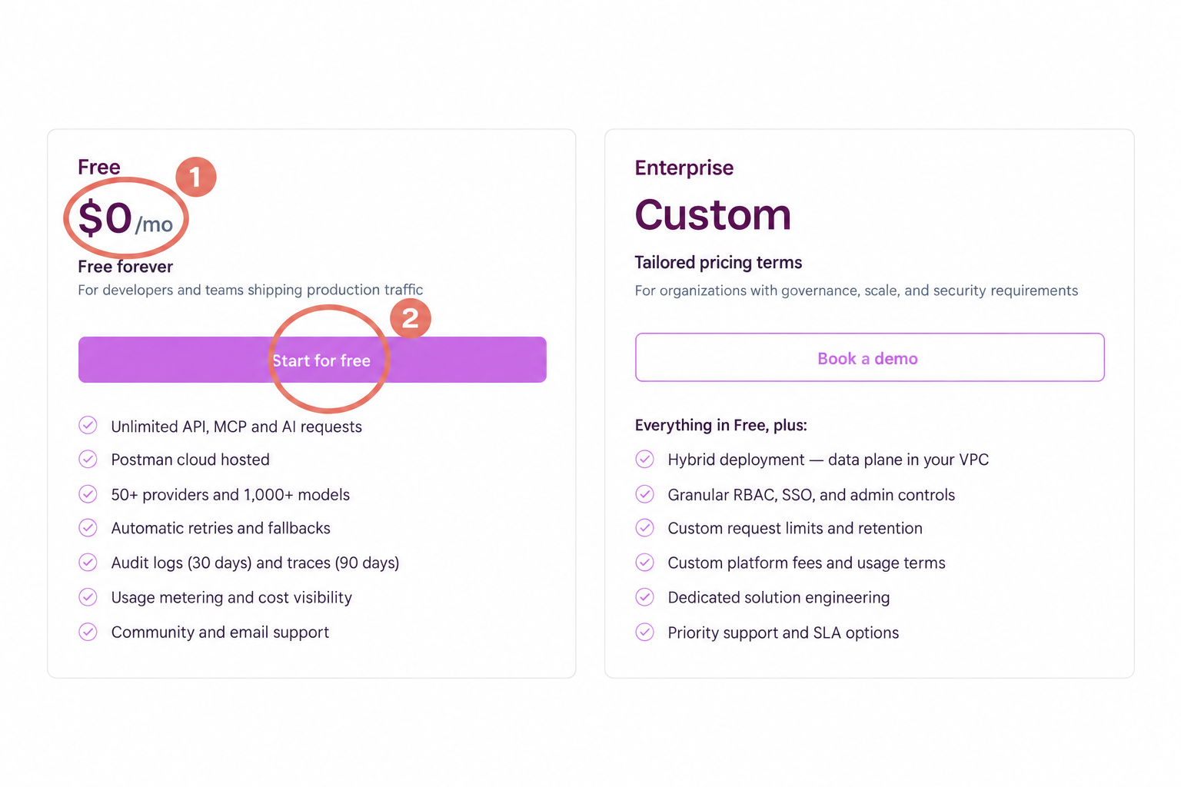Click check icon beside 50+ providers line
The image size is (1181, 787).
pyautogui.click(x=88, y=493)
